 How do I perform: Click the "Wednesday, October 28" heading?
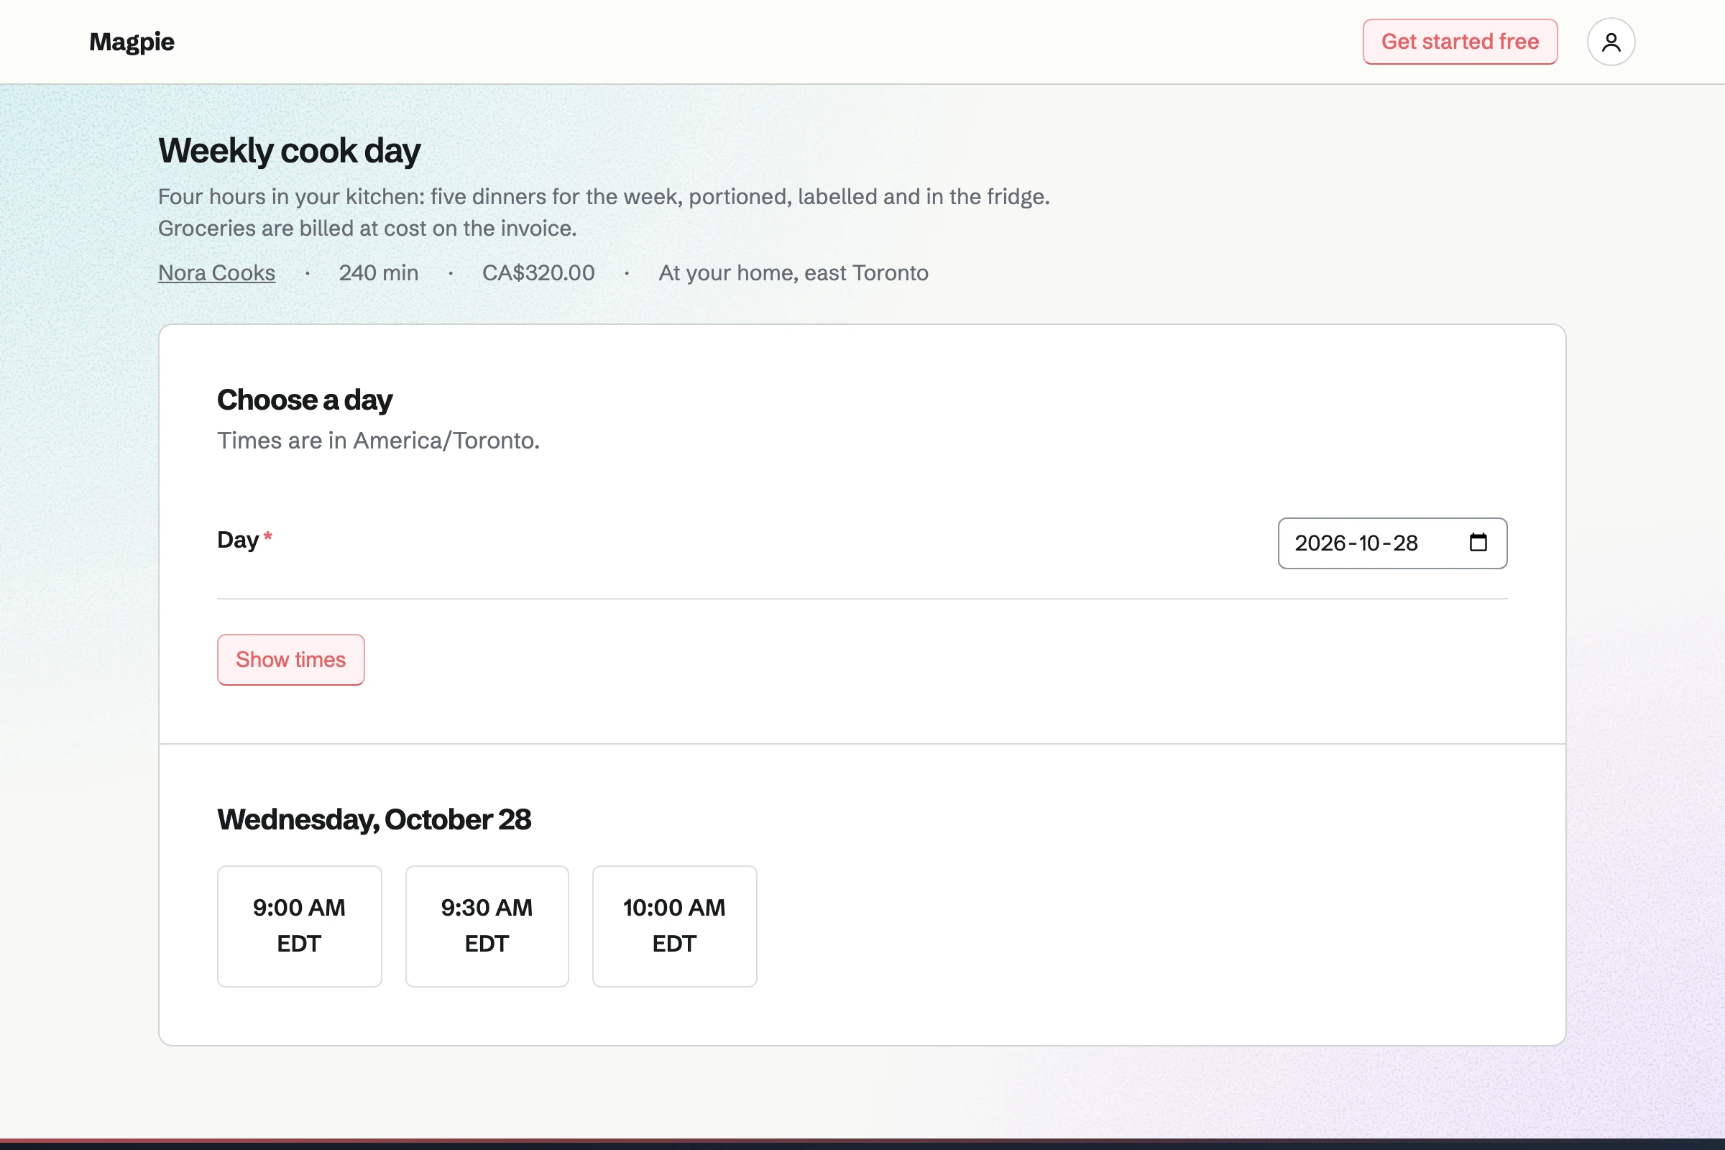click(x=374, y=819)
